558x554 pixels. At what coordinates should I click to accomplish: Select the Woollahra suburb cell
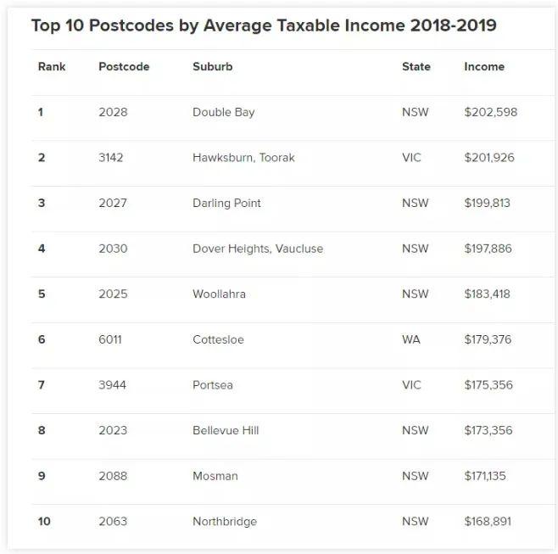[219, 294]
